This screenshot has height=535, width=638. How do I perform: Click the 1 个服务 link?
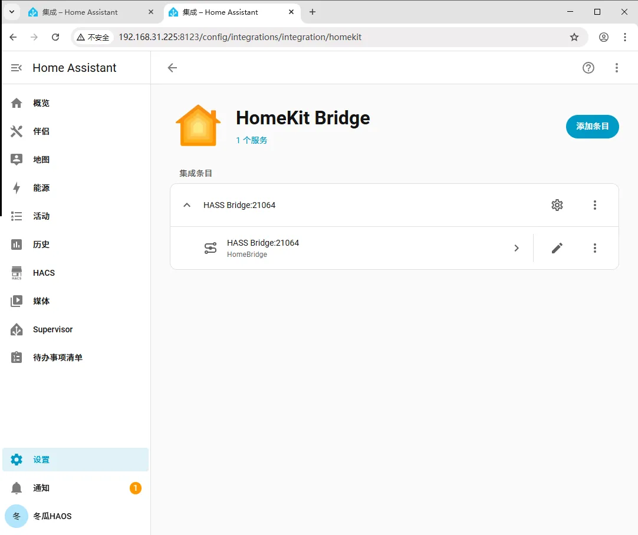click(x=251, y=140)
